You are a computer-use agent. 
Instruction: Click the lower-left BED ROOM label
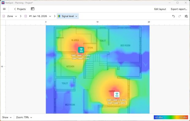[x=70, y=105]
